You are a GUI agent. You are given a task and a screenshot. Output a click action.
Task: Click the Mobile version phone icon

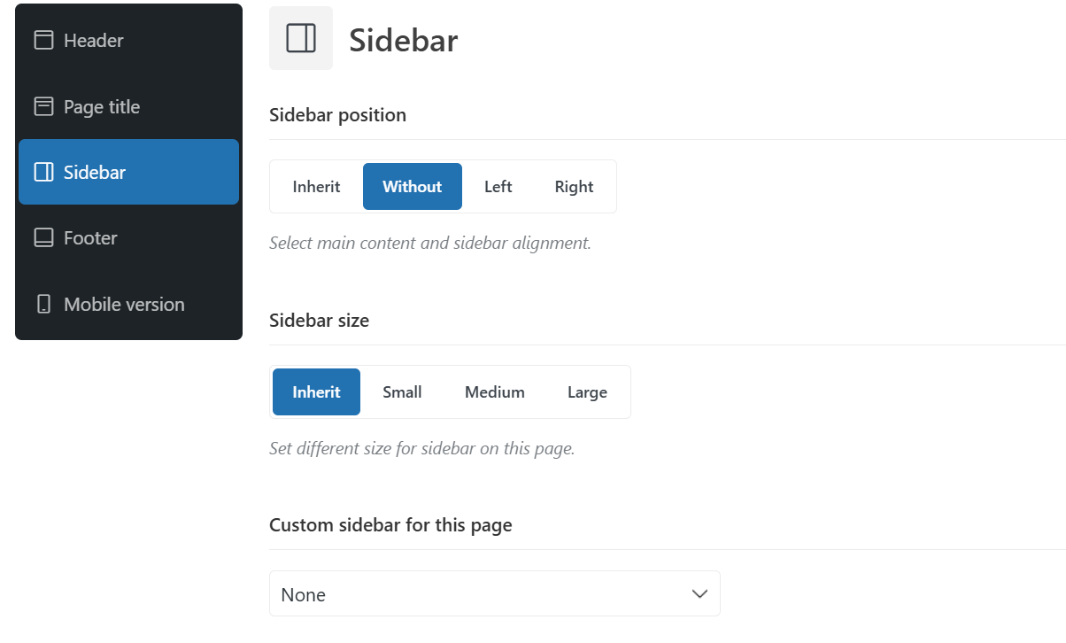pyautogui.click(x=43, y=304)
